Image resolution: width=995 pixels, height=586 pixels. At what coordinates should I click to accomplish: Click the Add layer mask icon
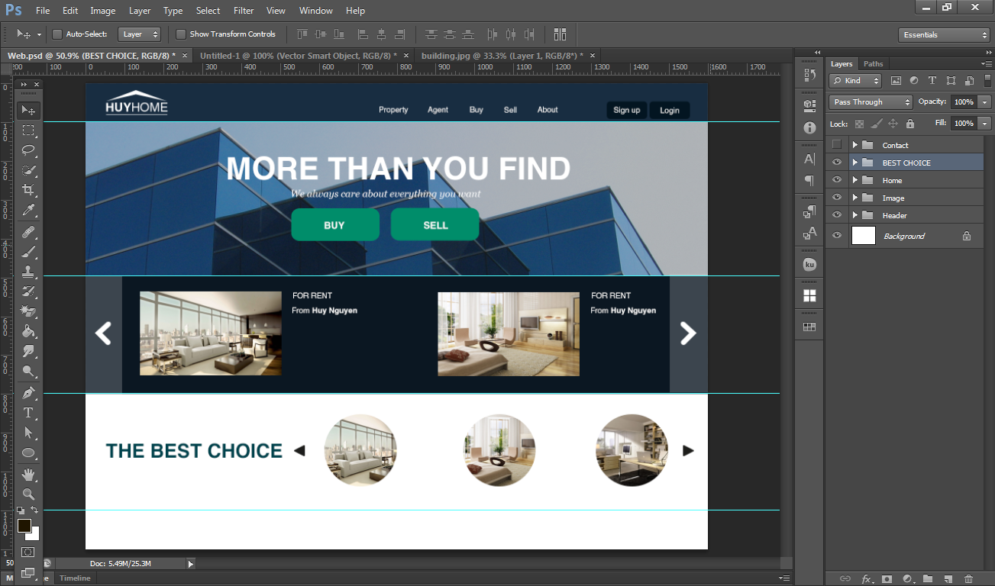coord(886,579)
